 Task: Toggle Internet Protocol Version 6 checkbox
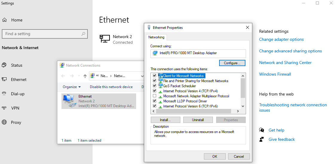click(x=154, y=106)
